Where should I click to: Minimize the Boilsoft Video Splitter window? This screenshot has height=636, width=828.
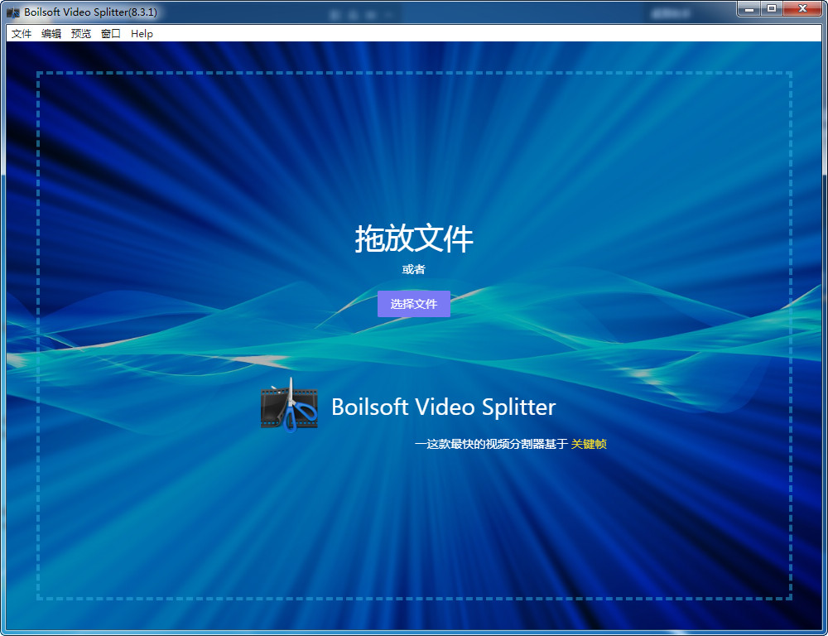click(x=749, y=8)
